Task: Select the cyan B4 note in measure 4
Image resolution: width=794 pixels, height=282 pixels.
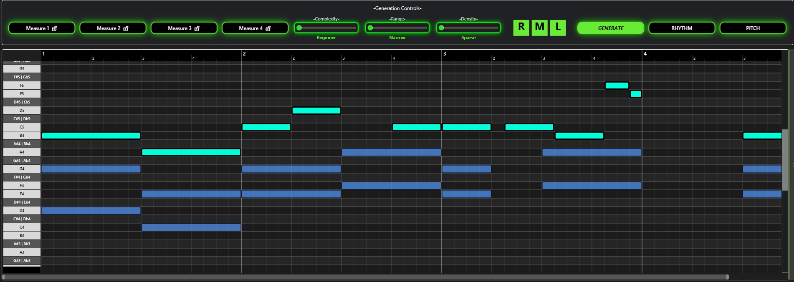Action: [762, 136]
